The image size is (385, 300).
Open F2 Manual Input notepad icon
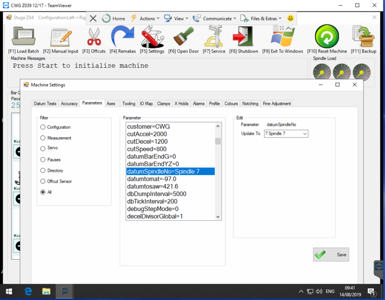[61, 37]
